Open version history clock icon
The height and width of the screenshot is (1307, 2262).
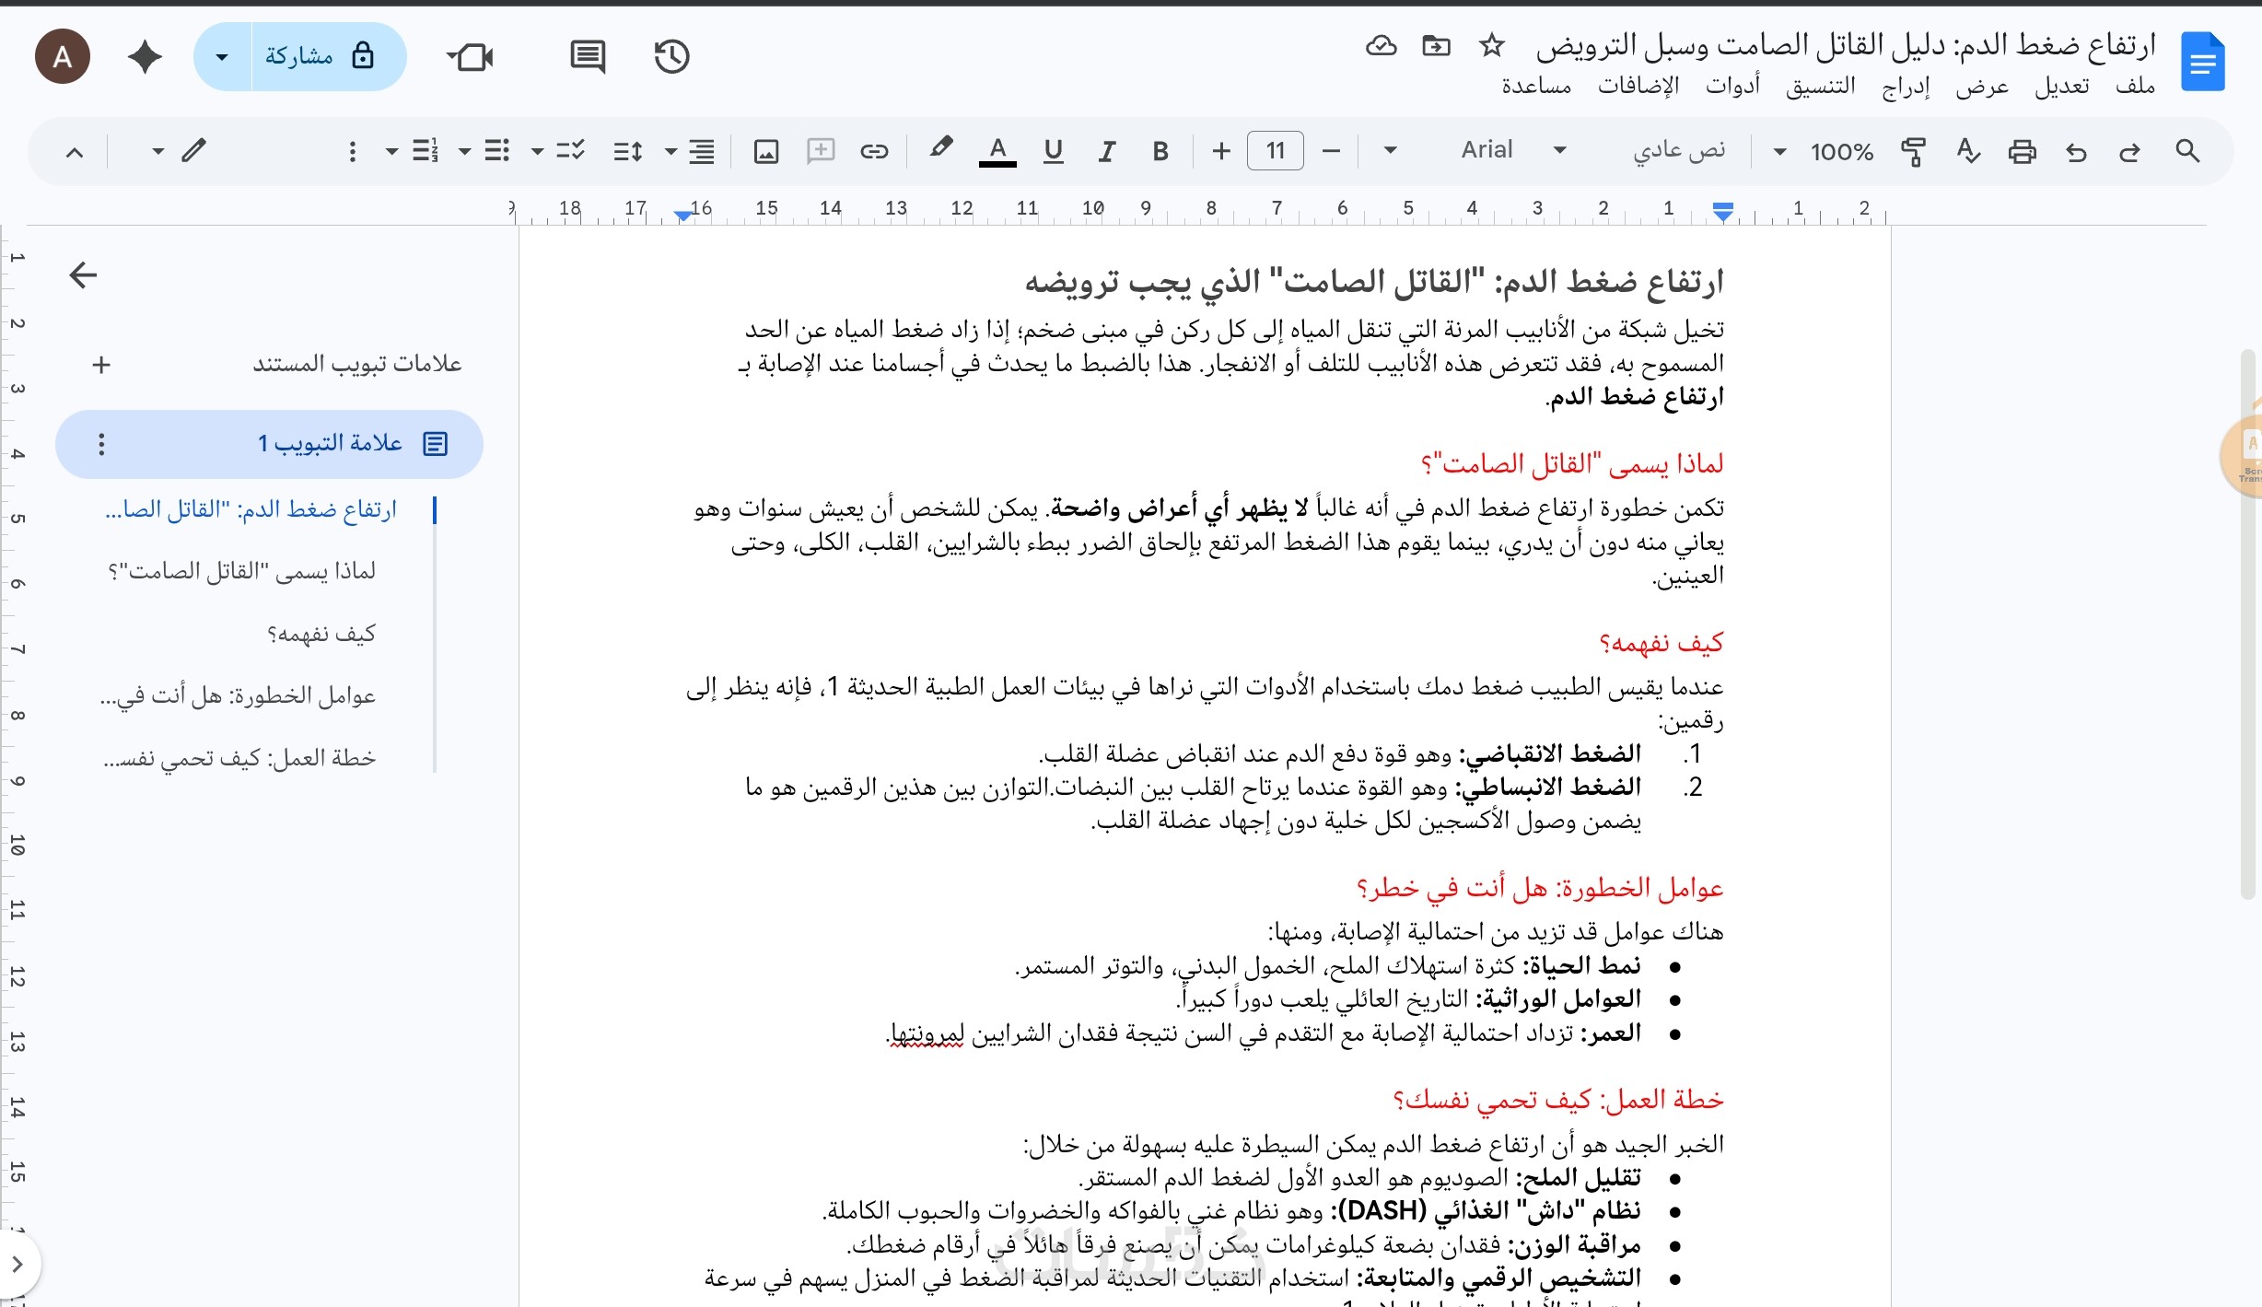point(671,57)
